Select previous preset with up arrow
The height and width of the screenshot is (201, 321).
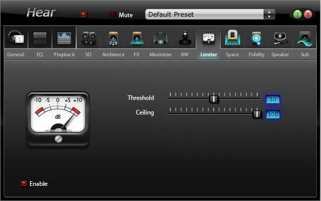click(269, 12)
